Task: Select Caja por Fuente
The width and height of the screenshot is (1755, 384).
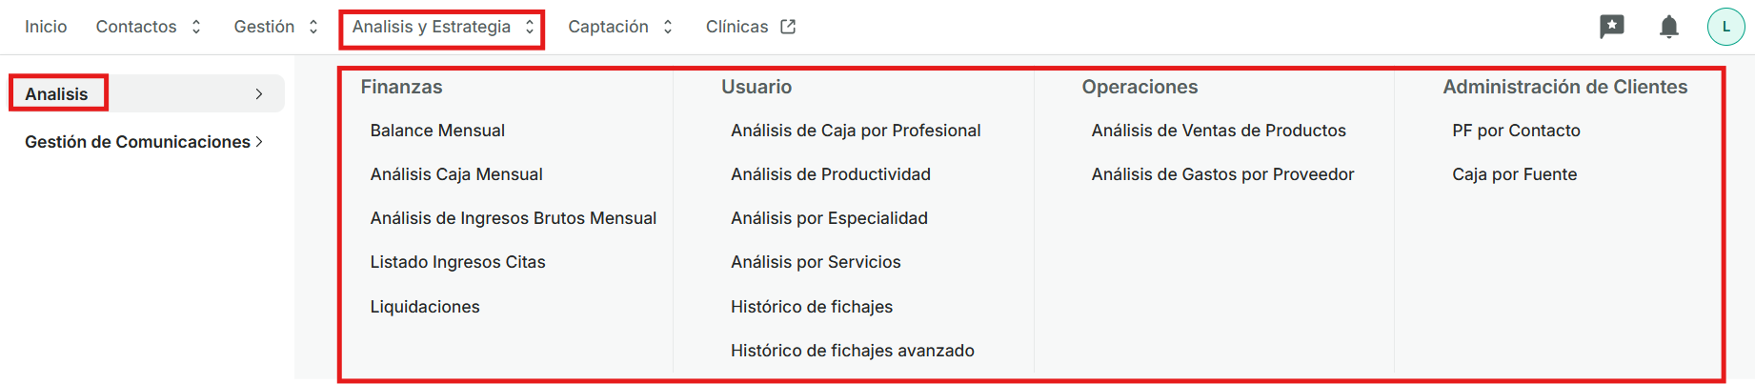Action: 1514,174
